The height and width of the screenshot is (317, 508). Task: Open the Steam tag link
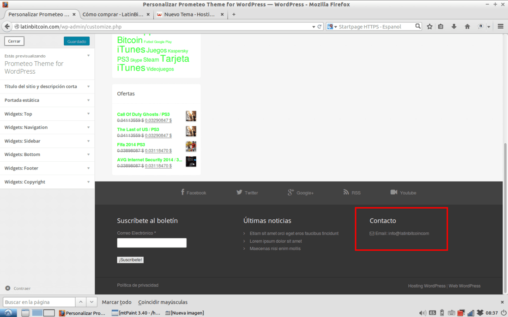[151, 60]
